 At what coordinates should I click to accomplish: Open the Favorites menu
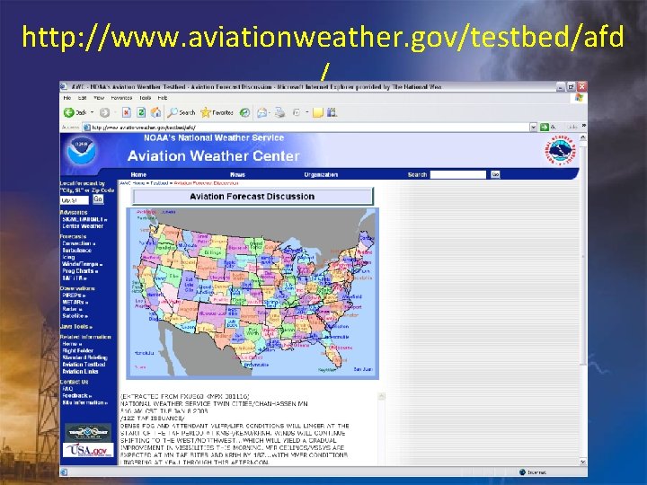121,98
